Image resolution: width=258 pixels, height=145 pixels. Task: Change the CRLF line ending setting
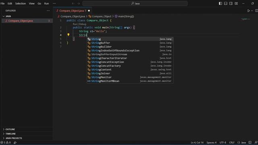(232, 143)
